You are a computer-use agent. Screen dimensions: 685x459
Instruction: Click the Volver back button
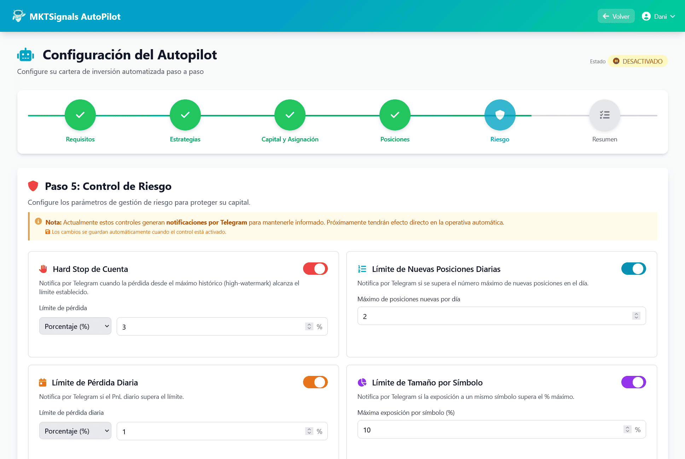tap(616, 16)
